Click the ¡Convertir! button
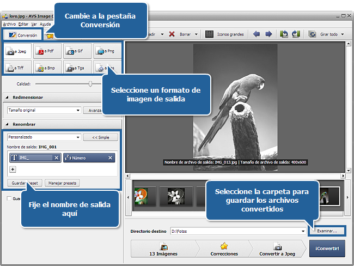Image resolution: width=354 pixels, height=266 pixels. [x=327, y=249]
